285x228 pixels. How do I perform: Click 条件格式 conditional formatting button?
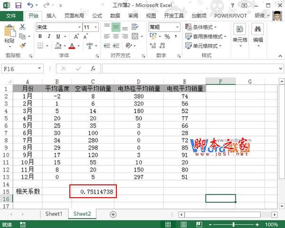click(x=204, y=27)
